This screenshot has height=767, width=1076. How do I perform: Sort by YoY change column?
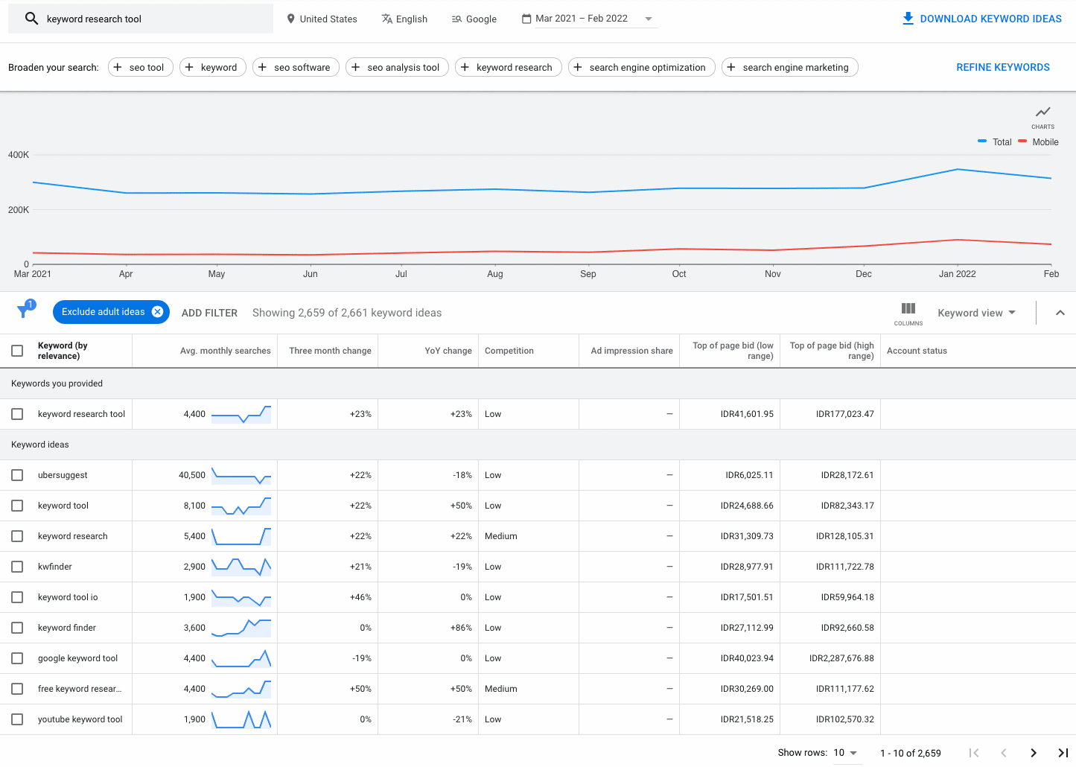[448, 351]
